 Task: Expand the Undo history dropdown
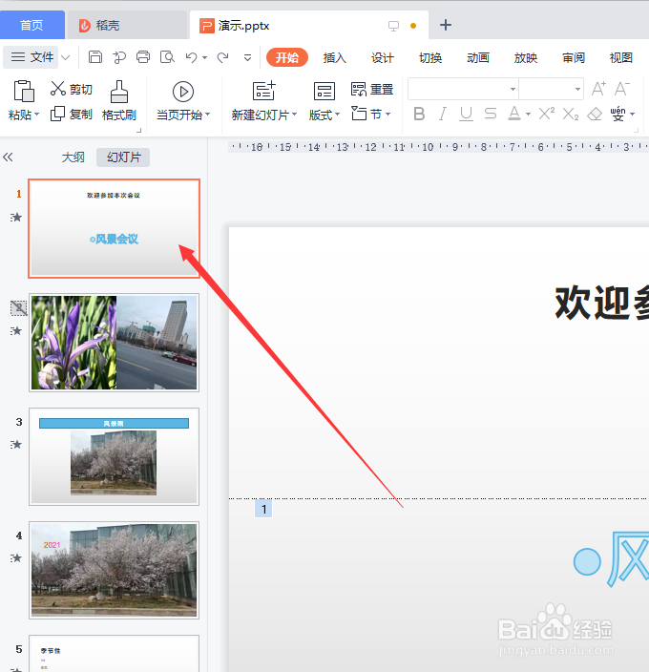pos(205,57)
